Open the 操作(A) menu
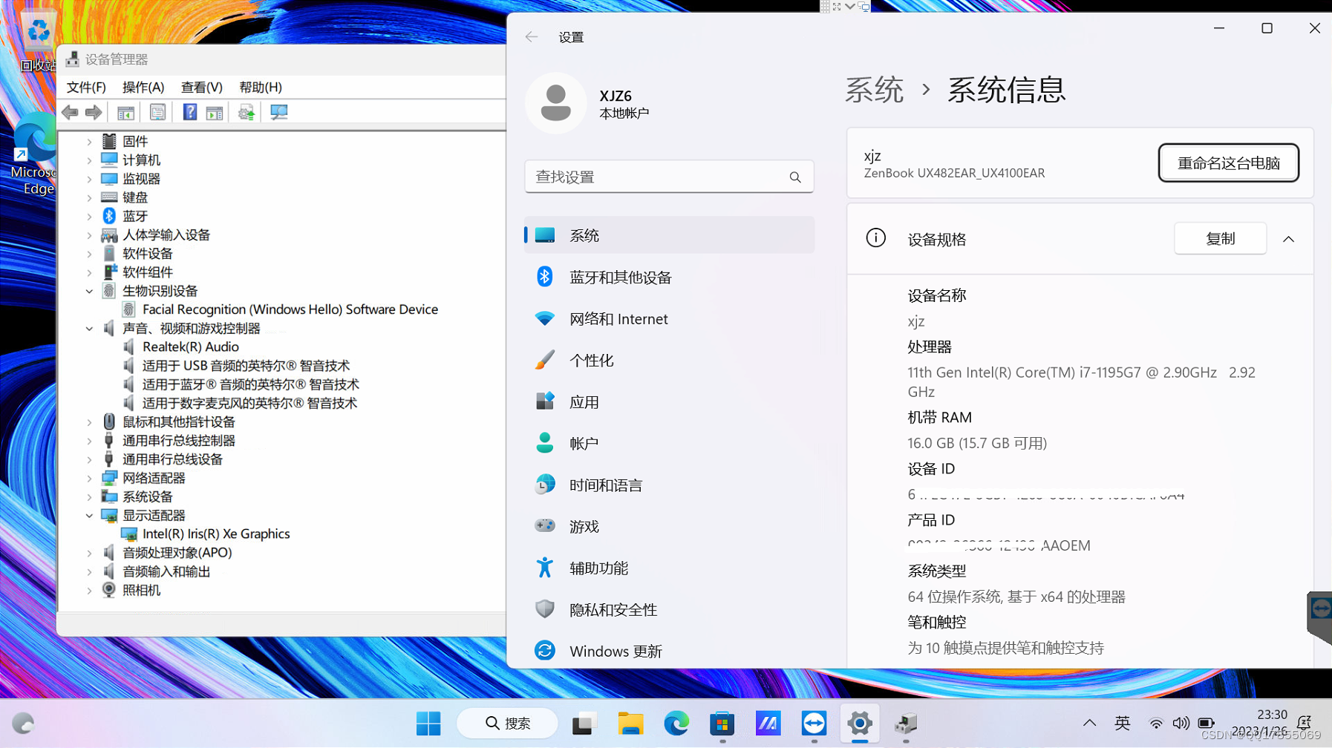Image resolution: width=1332 pixels, height=748 pixels. (x=143, y=87)
